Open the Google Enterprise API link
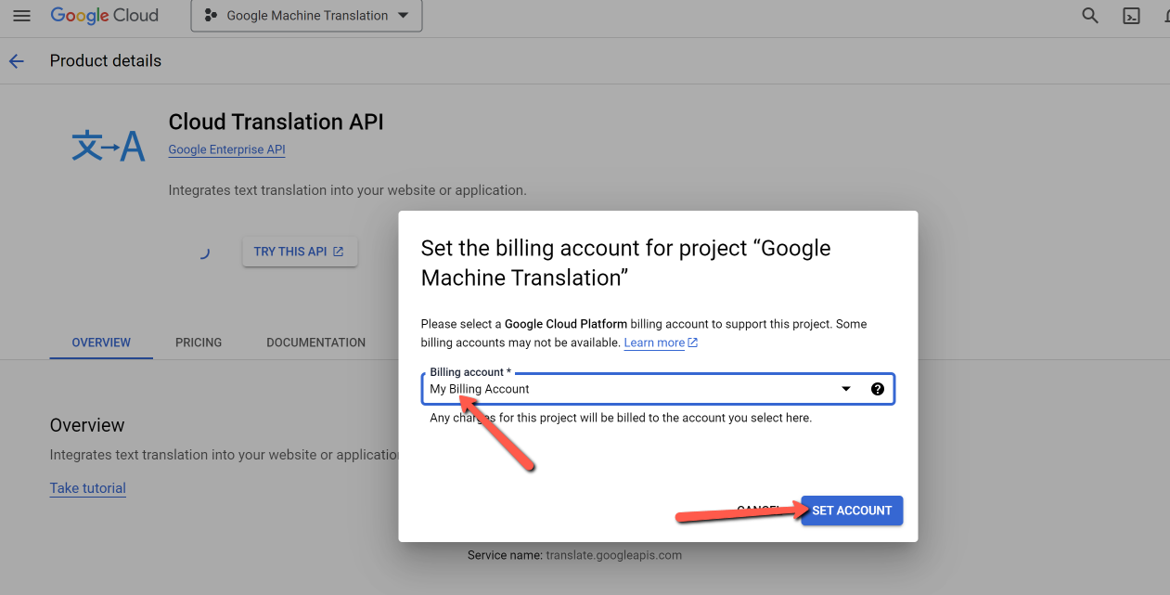 (226, 149)
